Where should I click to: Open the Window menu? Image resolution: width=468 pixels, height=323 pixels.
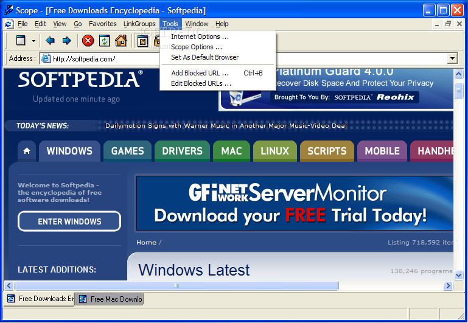pyautogui.click(x=197, y=24)
